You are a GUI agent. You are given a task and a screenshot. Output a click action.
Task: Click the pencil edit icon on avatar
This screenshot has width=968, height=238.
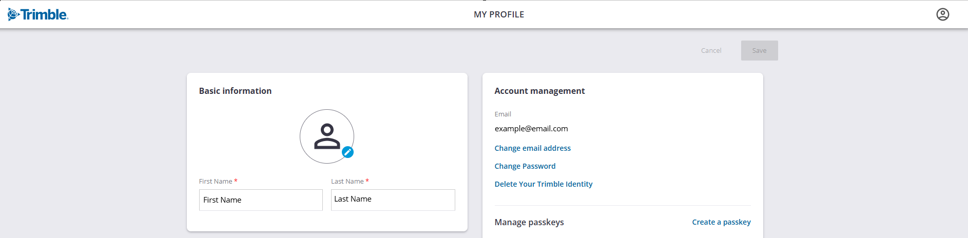pyautogui.click(x=347, y=152)
